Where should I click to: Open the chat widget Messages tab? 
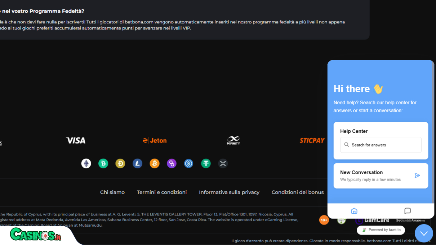coord(408,211)
